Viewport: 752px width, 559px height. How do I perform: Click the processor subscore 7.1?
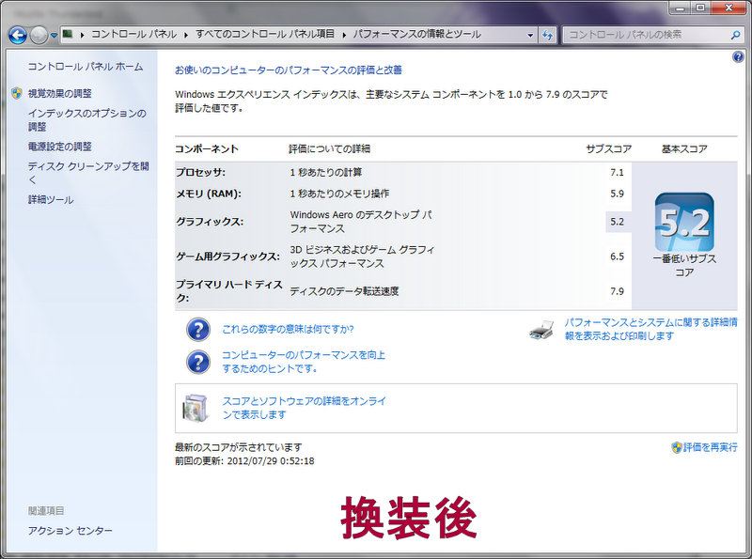pos(617,173)
